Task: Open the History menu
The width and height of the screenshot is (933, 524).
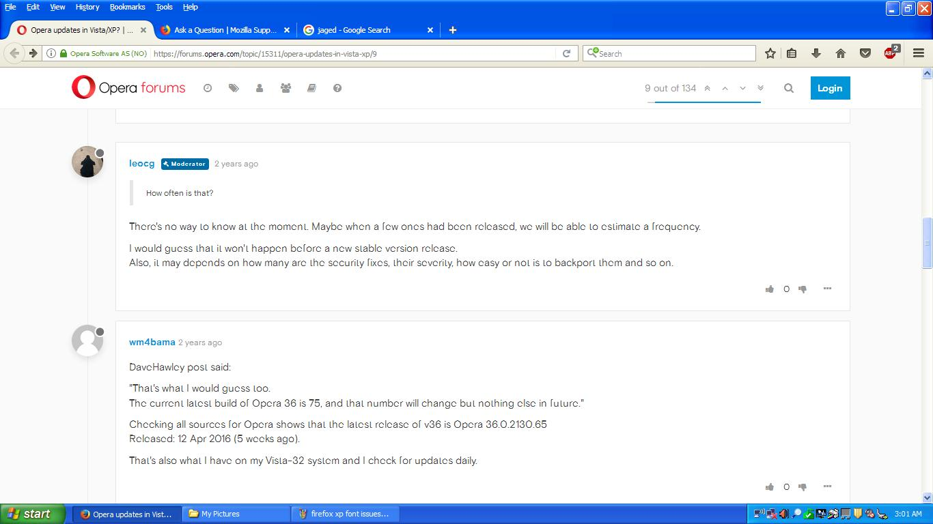Action: (x=87, y=7)
